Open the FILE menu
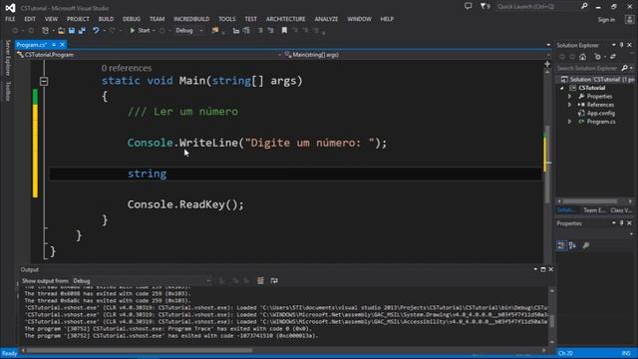This screenshot has height=359, width=638. click(10, 19)
